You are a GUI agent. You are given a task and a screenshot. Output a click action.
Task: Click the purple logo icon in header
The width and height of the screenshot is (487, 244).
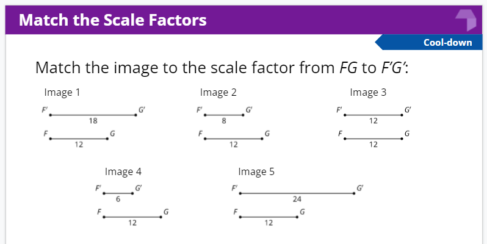[x=466, y=20]
